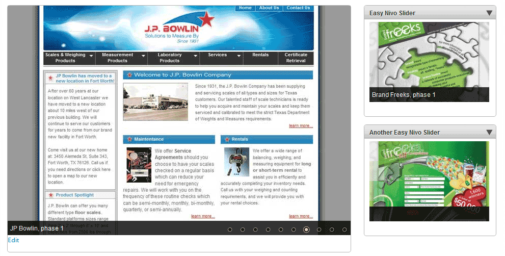Collapse the Easy Nivo Slider widget arrow
The image size is (505, 256).
[x=489, y=13]
